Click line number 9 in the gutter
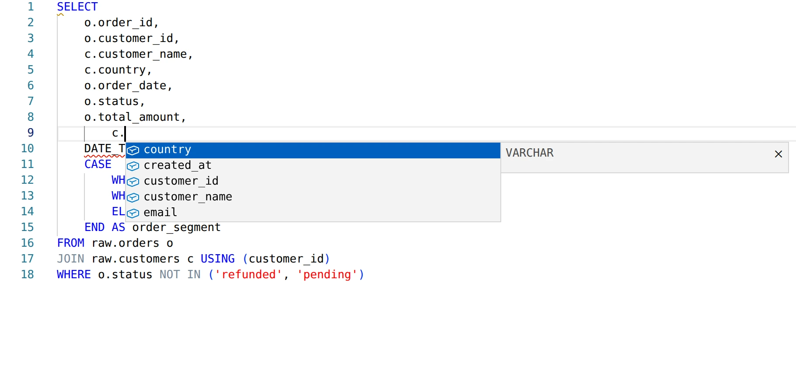The height and width of the screenshot is (385, 796). pyautogui.click(x=31, y=133)
